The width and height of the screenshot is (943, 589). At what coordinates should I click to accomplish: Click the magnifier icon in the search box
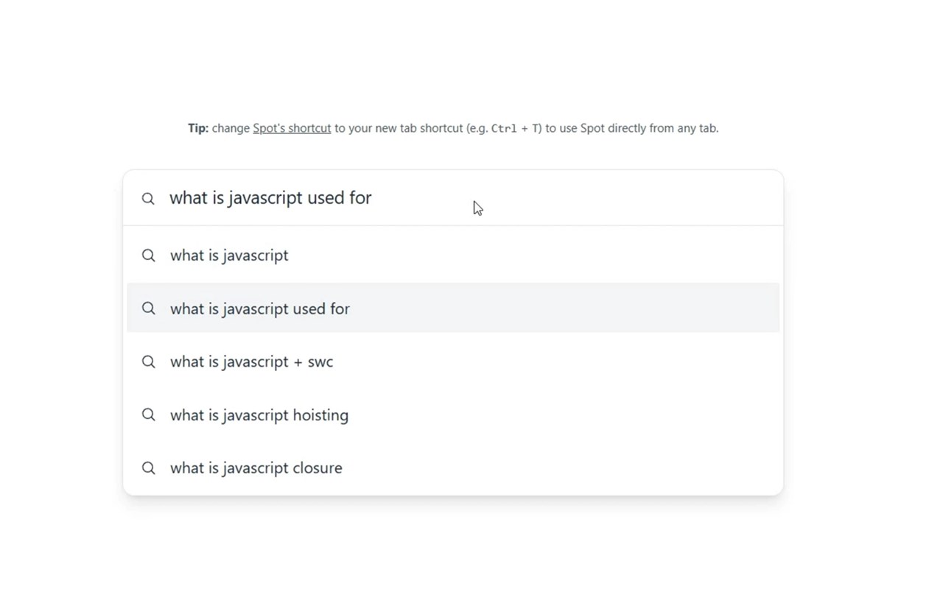point(148,199)
